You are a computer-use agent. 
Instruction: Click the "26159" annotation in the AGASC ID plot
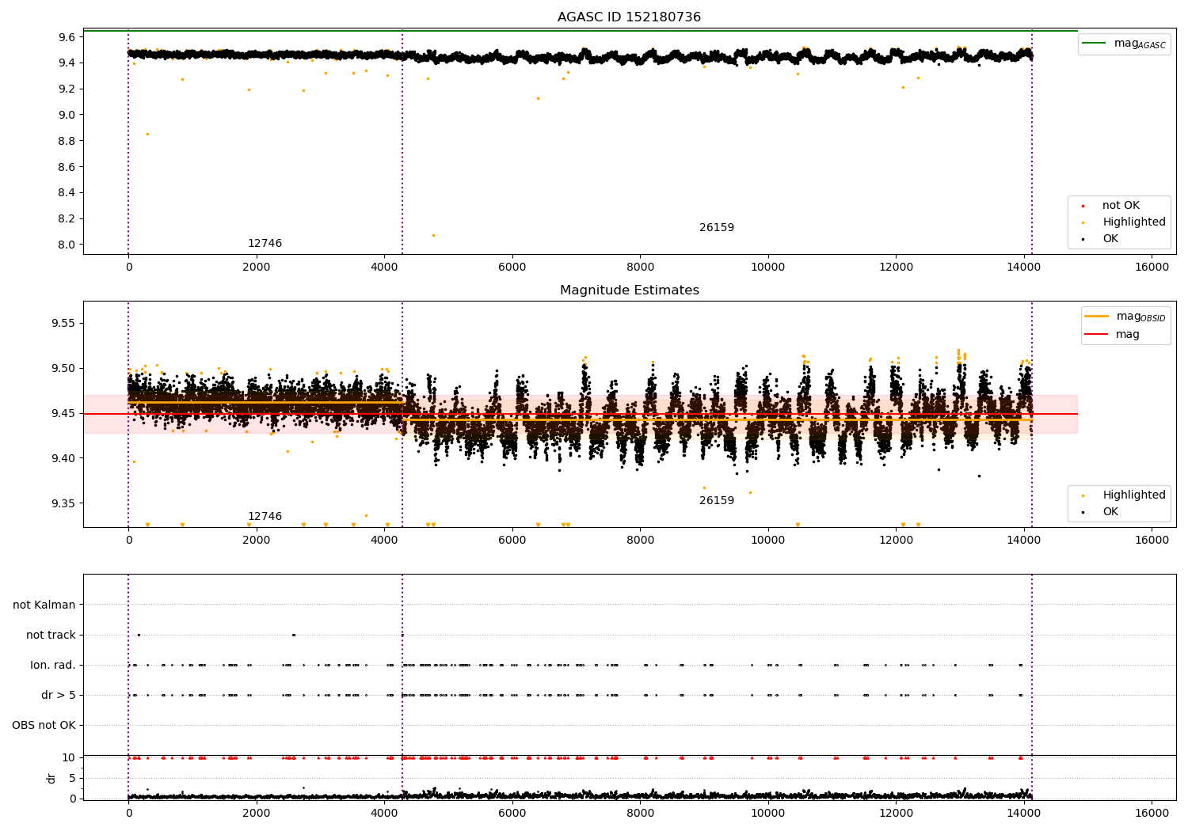pos(717,228)
